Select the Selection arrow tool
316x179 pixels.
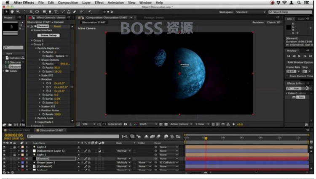tap(6, 12)
